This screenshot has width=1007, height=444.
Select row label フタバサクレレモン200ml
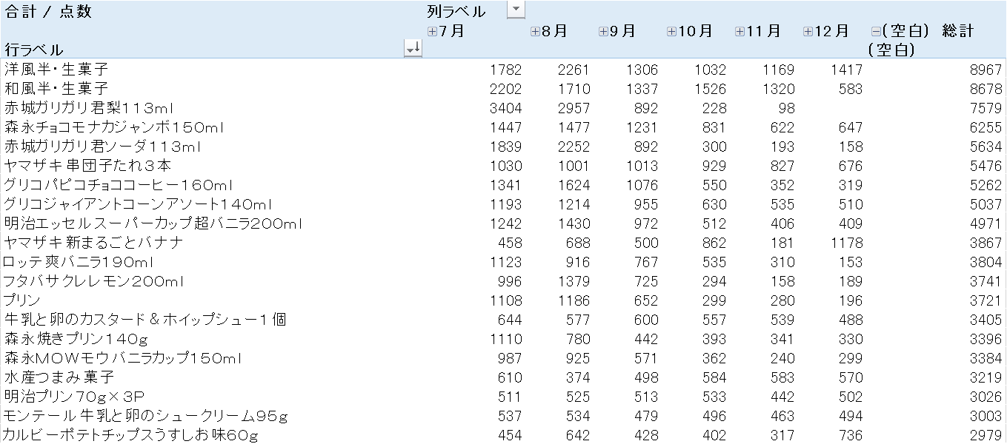pos(93,281)
